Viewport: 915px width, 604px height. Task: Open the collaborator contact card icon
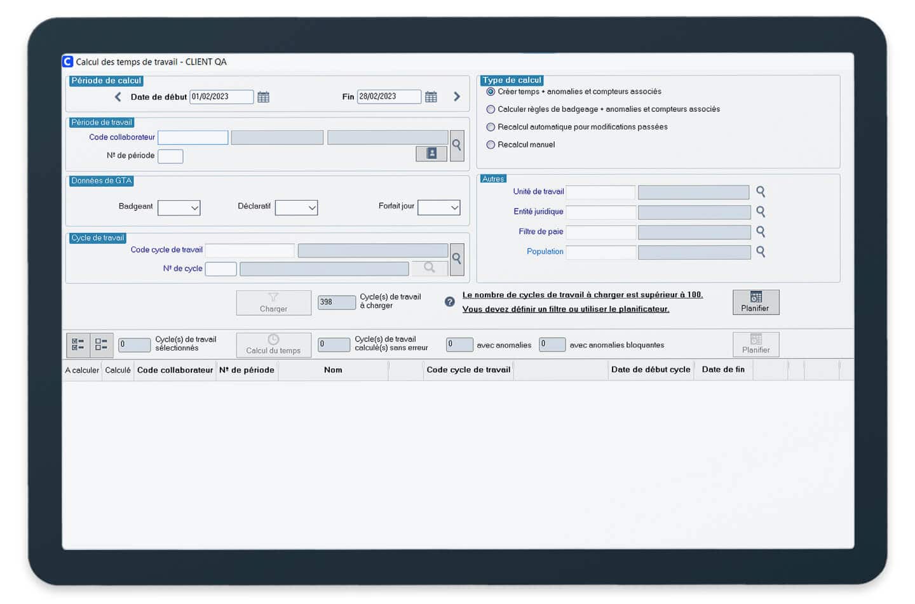click(x=431, y=154)
